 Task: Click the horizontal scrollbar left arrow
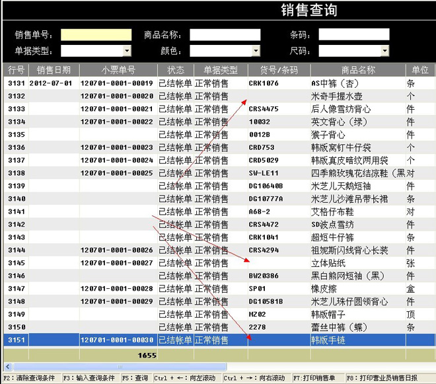tap(8, 366)
